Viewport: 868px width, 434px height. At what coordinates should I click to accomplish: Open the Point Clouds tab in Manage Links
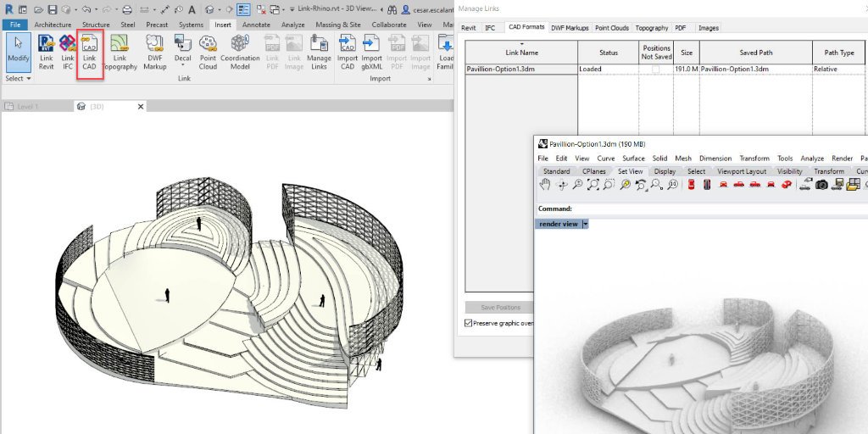[612, 28]
